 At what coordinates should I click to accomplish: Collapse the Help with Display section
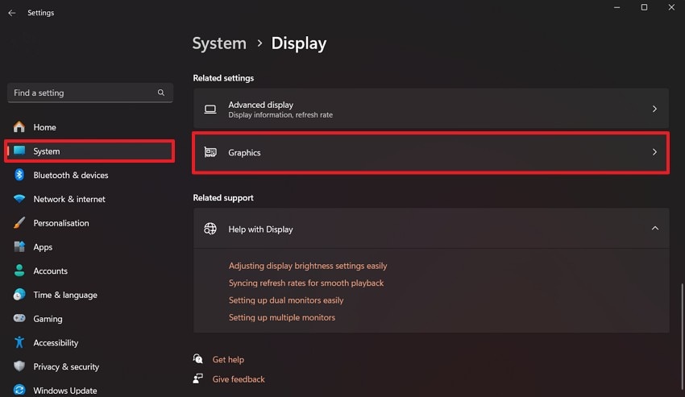(x=655, y=228)
